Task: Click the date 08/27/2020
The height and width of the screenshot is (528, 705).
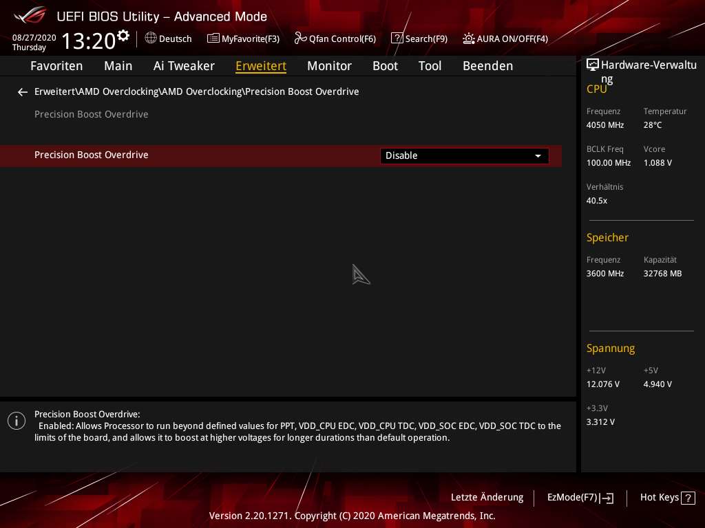Action: pyautogui.click(x=34, y=38)
